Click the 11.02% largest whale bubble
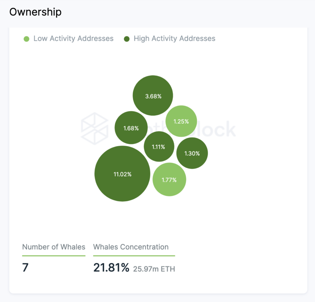The height and width of the screenshot is (302, 315). click(x=122, y=174)
